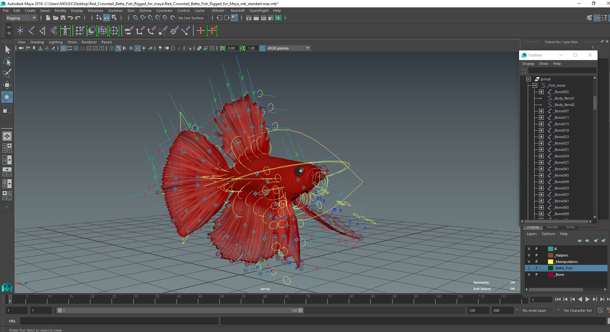This screenshot has height=332, width=610.
Task: Click the Create Lattice shelf icon
Action: point(102,31)
